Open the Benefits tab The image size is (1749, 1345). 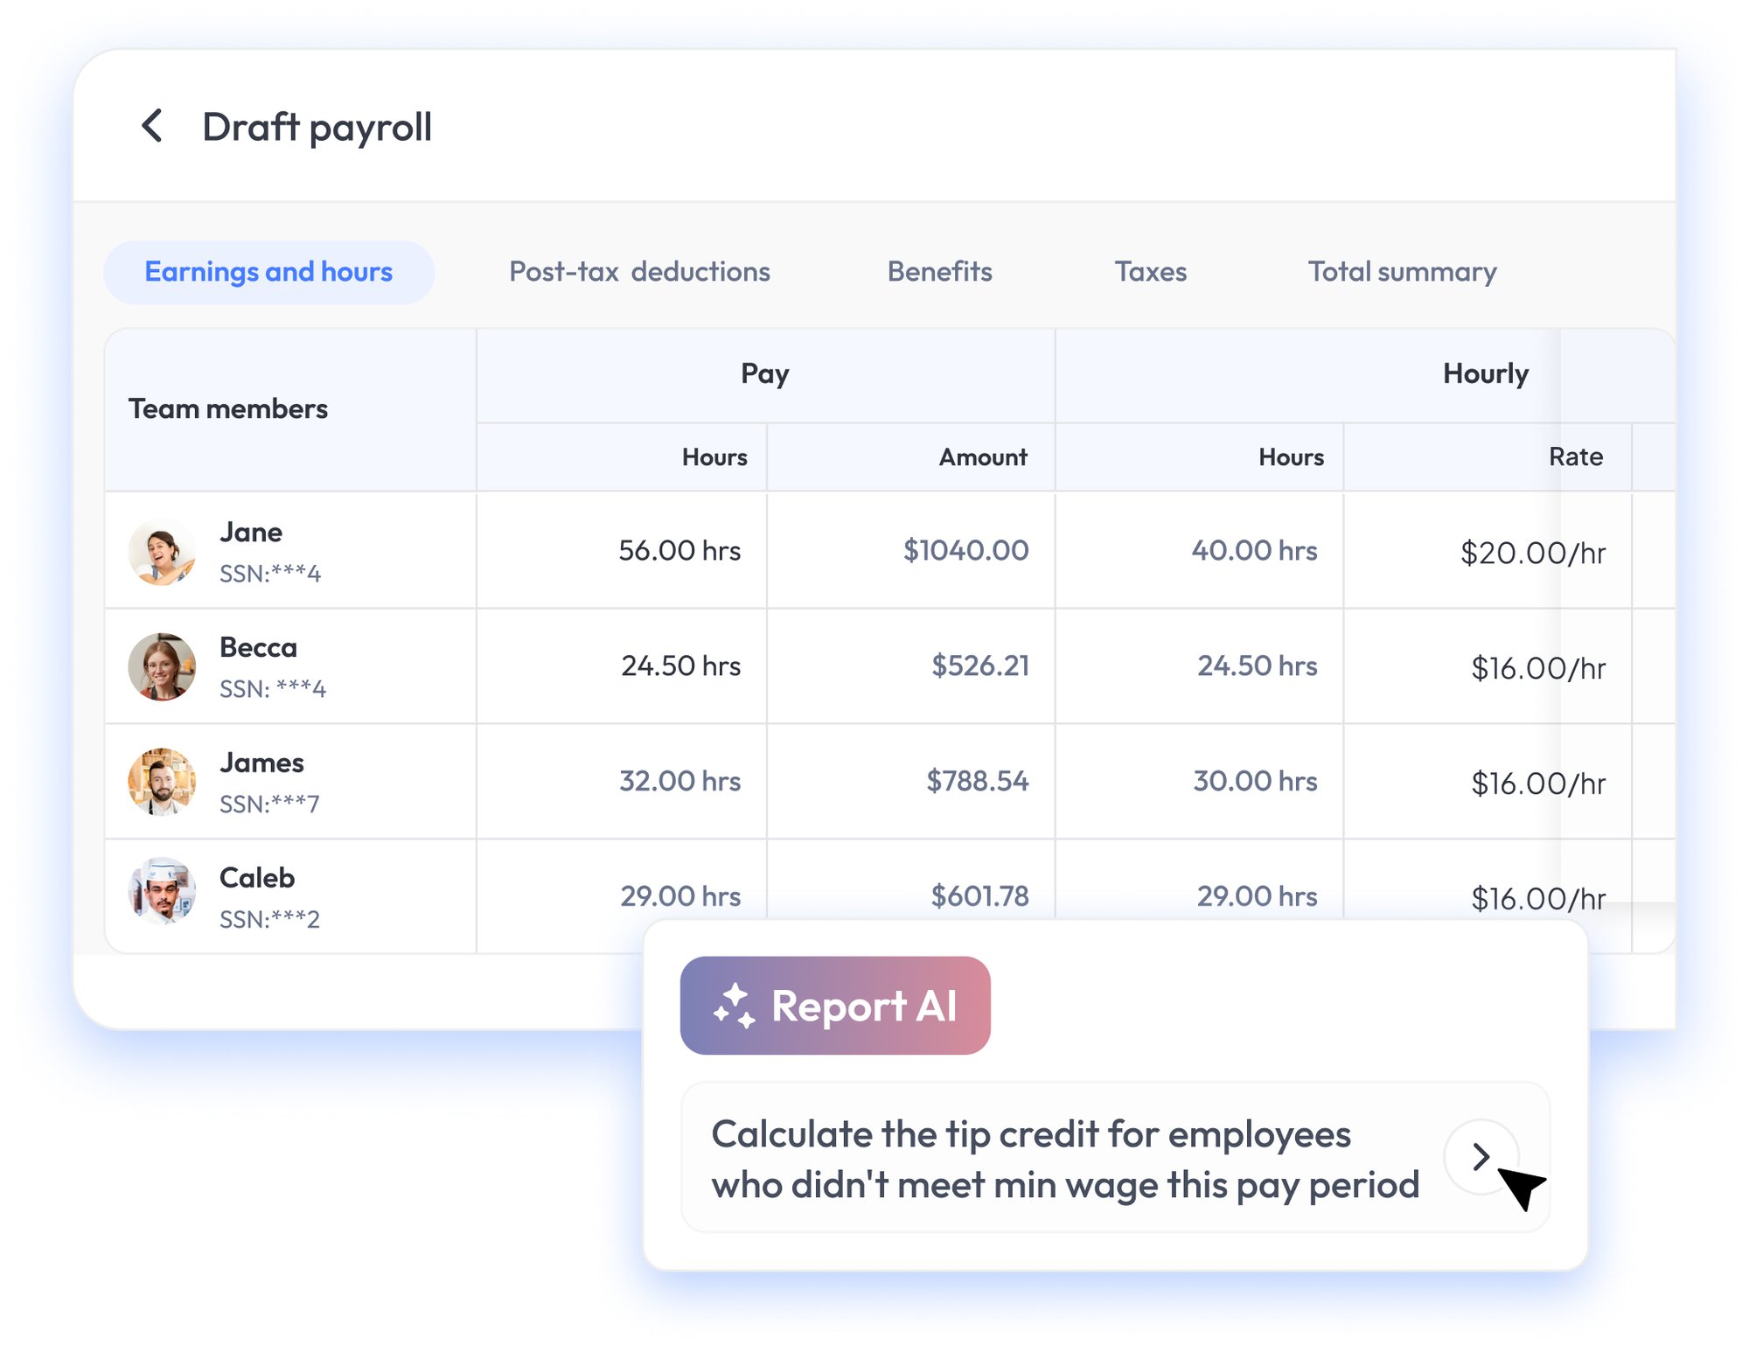(x=939, y=272)
